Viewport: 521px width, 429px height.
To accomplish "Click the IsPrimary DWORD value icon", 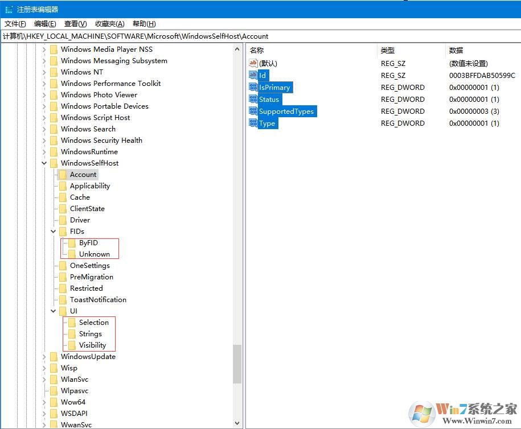I will pyautogui.click(x=253, y=87).
